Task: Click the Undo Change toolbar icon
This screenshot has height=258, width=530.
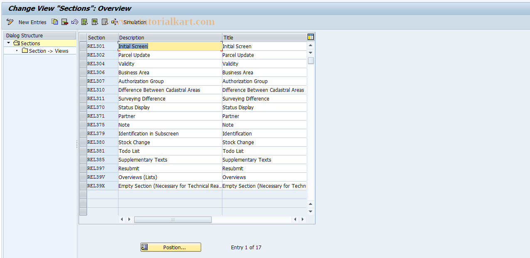Action: point(75,22)
